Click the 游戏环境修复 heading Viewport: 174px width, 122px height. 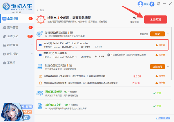click(53, 92)
